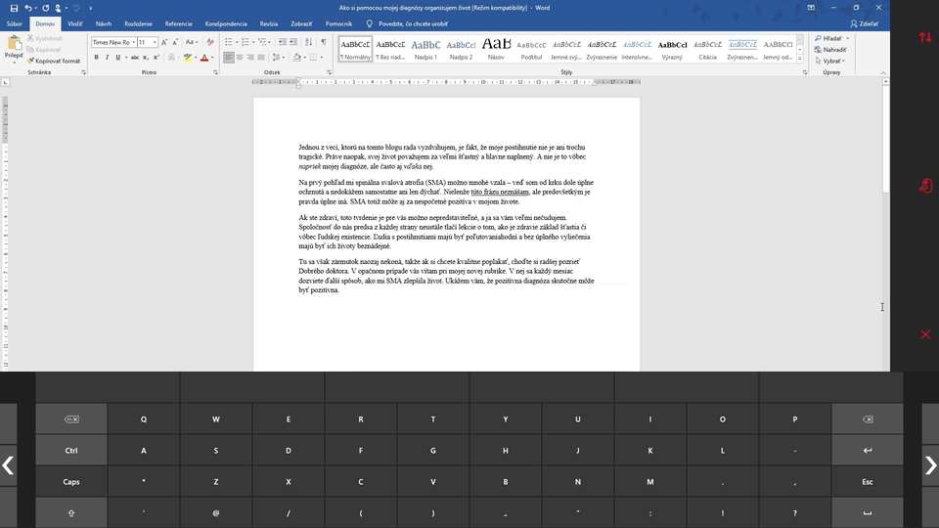The height and width of the screenshot is (528, 939).
Task: Toggle Italic formatting
Action: coord(108,58)
